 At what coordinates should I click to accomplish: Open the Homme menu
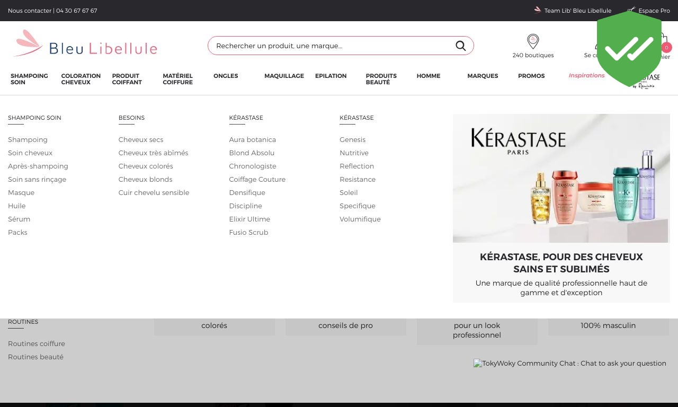tap(428, 76)
